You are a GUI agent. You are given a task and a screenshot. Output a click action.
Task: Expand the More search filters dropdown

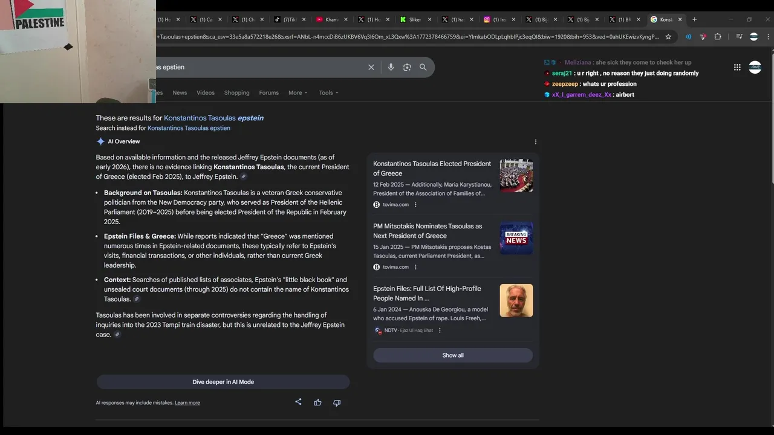tap(298, 92)
